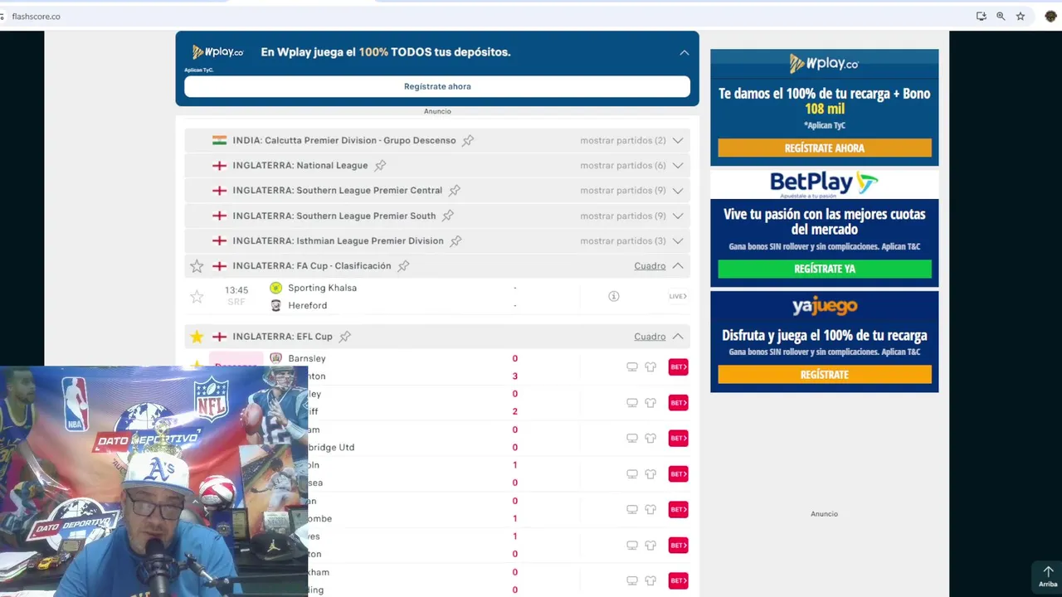Open INGLATERRA: EFL Cup header text
The image size is (1062, 597).
[x=283, y=337]
